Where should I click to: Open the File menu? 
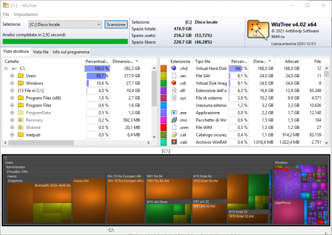6,14
